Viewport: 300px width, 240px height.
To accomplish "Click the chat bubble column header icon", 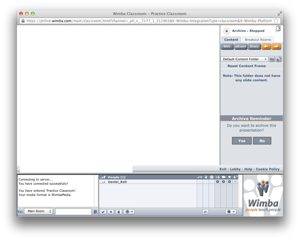I will click(229, 177).
